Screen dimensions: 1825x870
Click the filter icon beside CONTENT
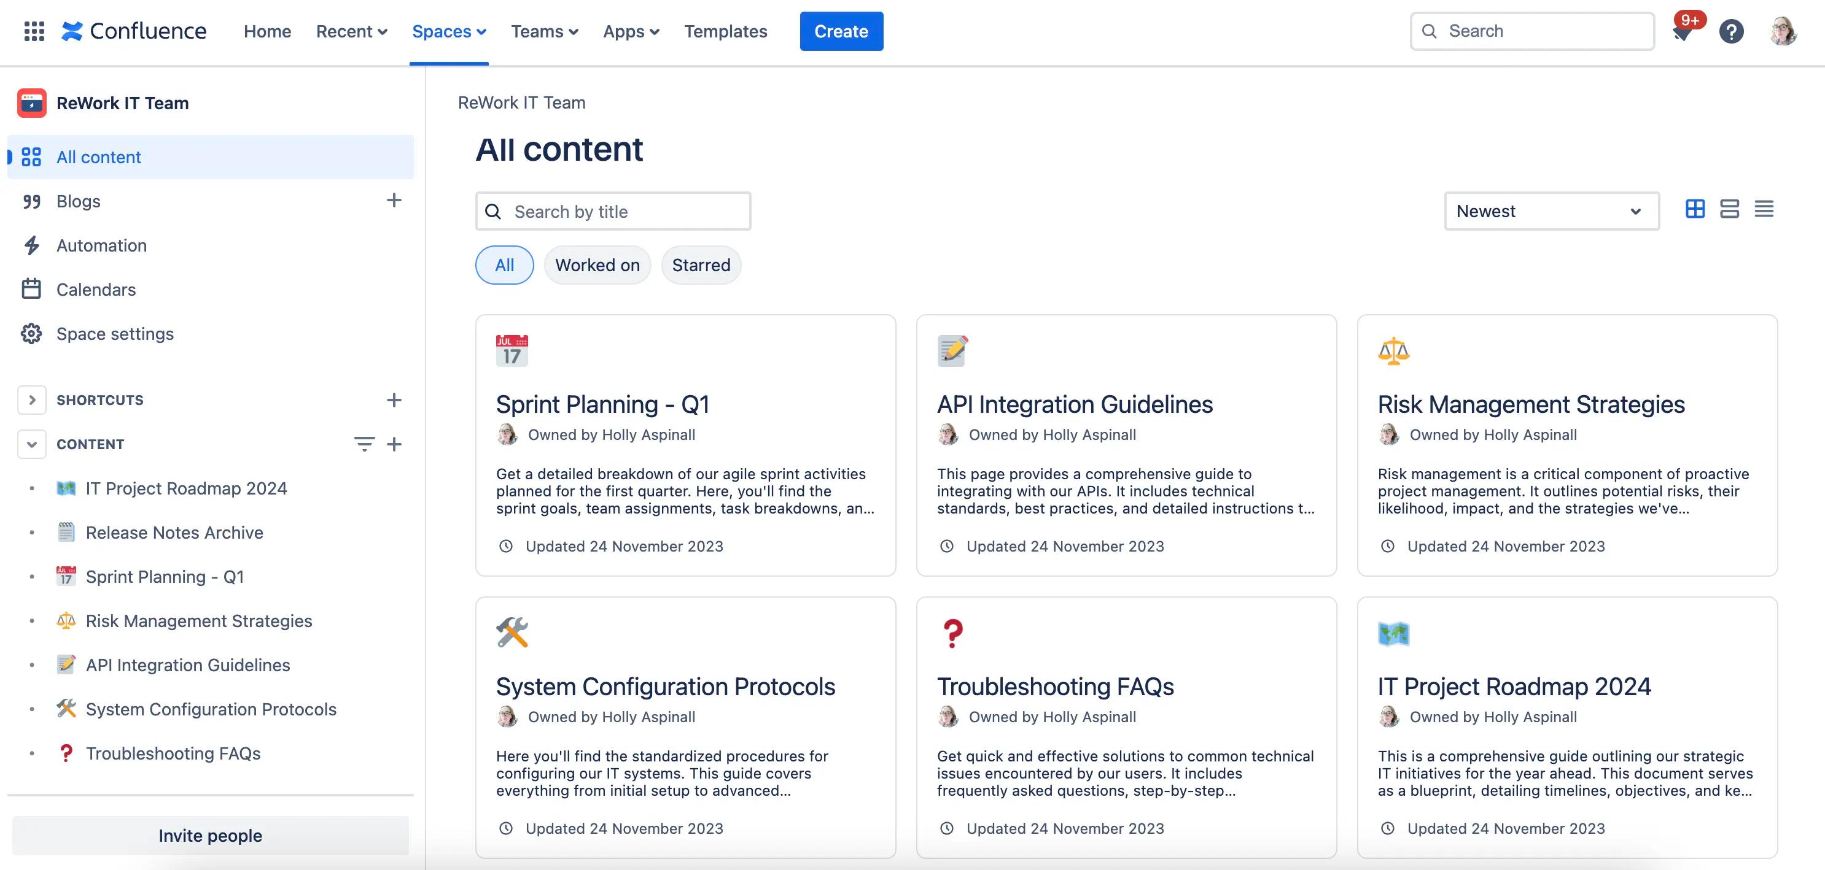364,444
